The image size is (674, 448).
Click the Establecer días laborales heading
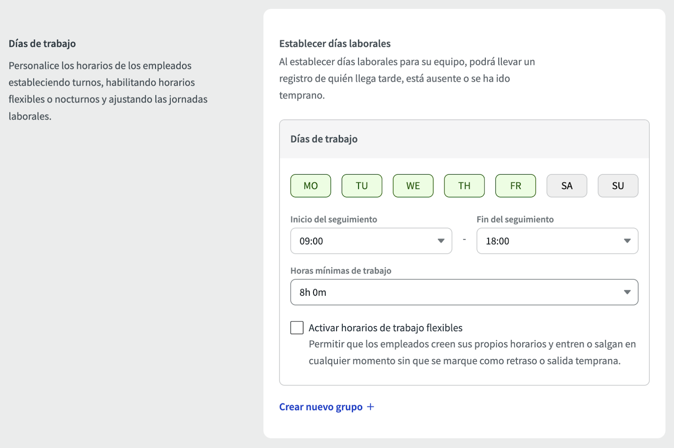[x=335, y=43]
